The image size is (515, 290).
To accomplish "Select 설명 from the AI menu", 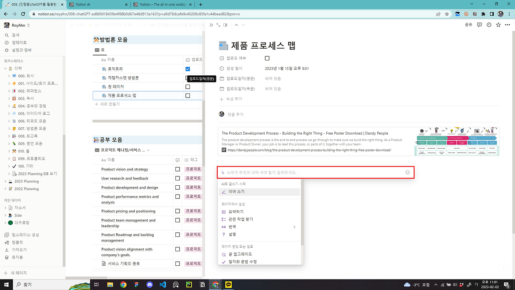I will tap(260, 234).
